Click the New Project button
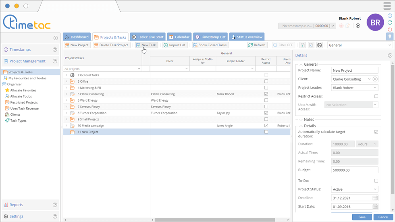Image resolution: width=395 pixels, height=222 pixels. tap(77, 45)
